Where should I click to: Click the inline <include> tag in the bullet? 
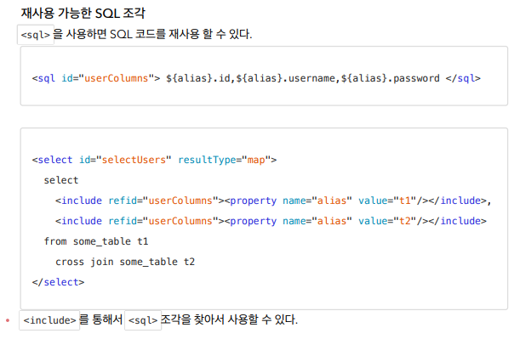[49, 320]
